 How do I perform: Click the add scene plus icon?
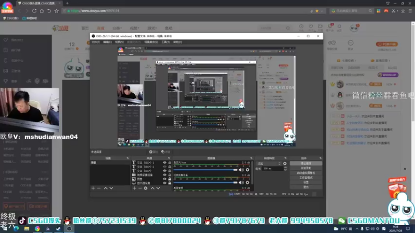point(93,188)
